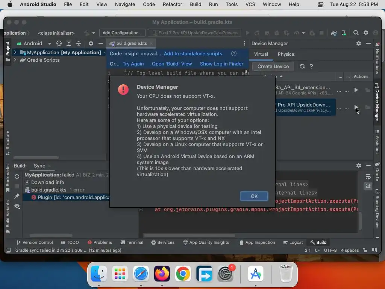Screen dimensions: 385x289
Task: Click the code insight help icon
Action: pos(234,53)
